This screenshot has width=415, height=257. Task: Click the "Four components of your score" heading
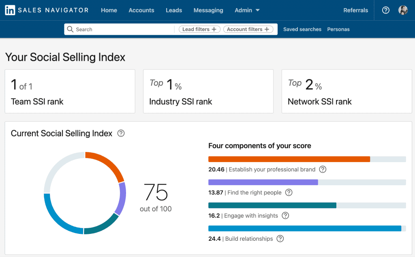tap(260, 146)
